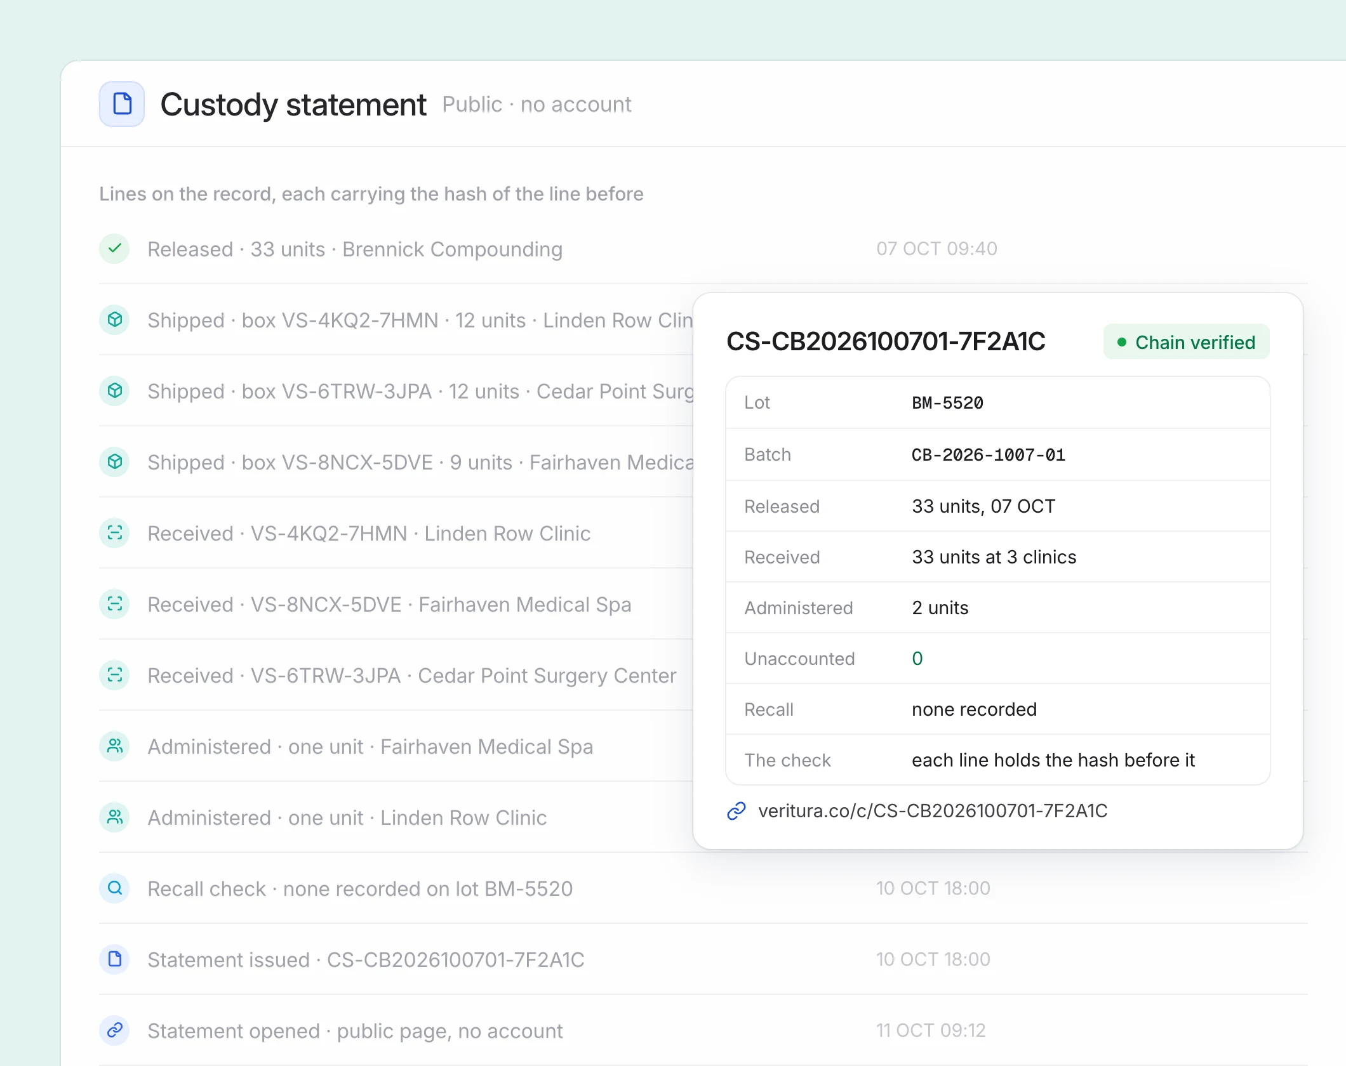The width and height of the screenshot is (1346, 1066).
Task: Click the Public · no account label
Action: pos(537,104)
